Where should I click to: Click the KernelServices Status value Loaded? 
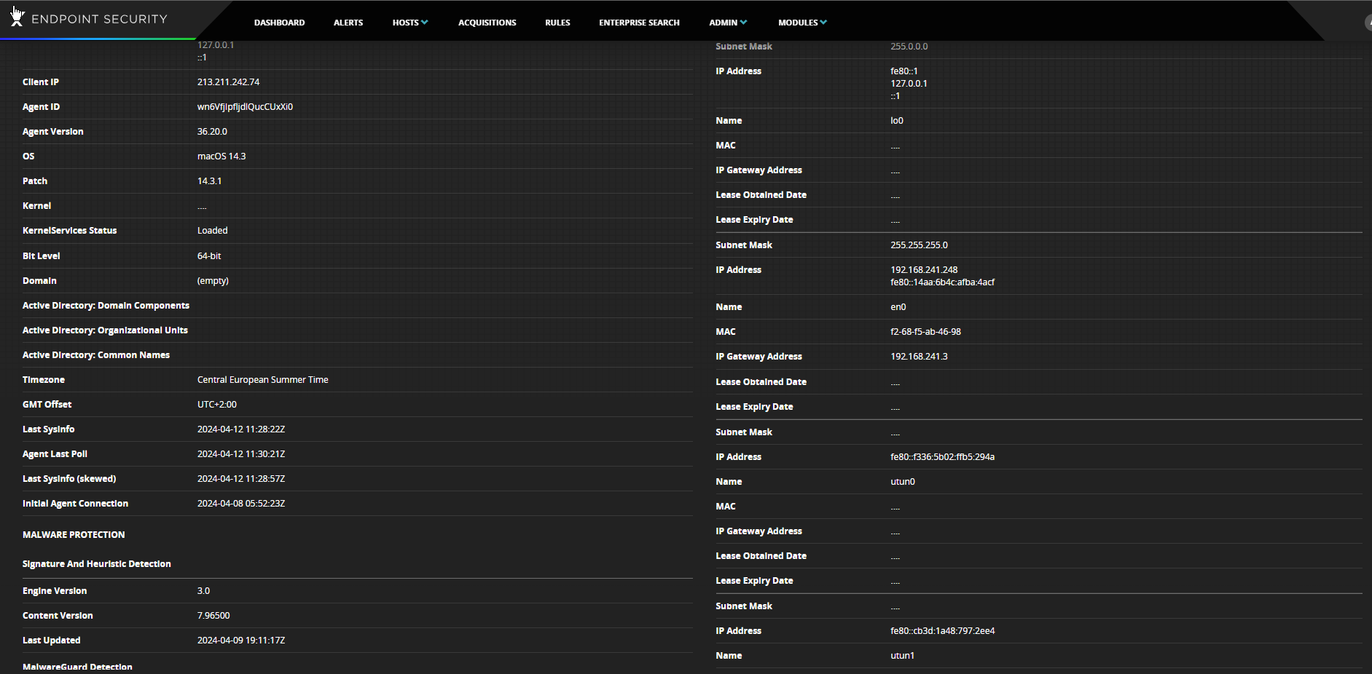coord(212,231)
